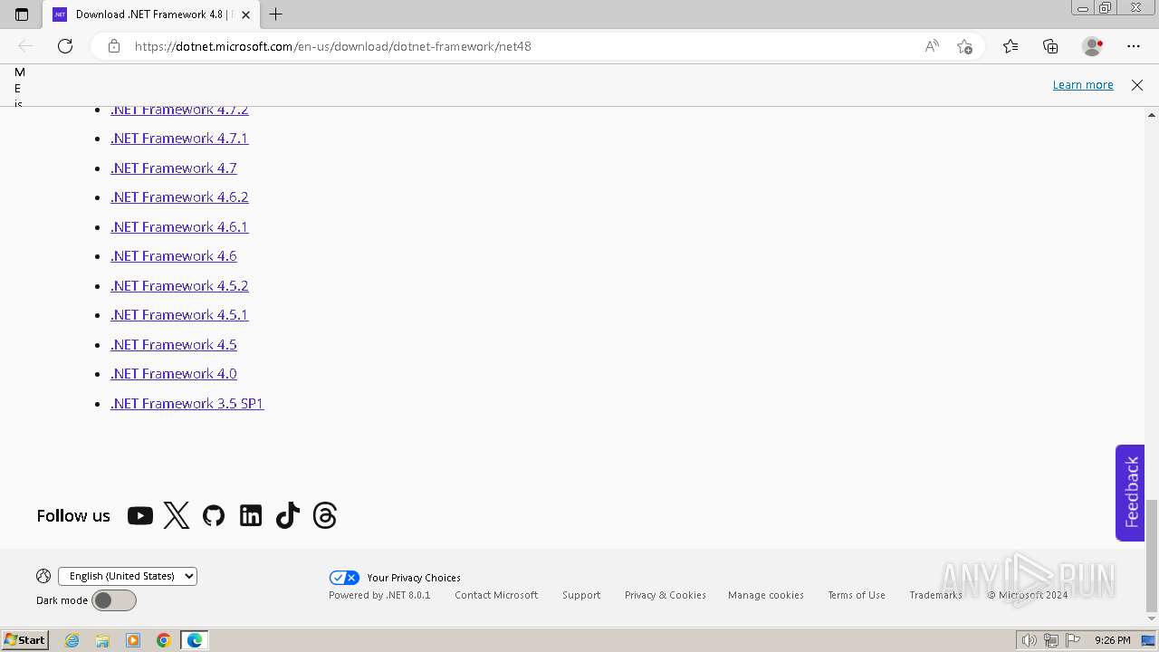Click the Manage cookies footer link
Viewport: 1159px width, 652px height.
click(x=766, y=595)
